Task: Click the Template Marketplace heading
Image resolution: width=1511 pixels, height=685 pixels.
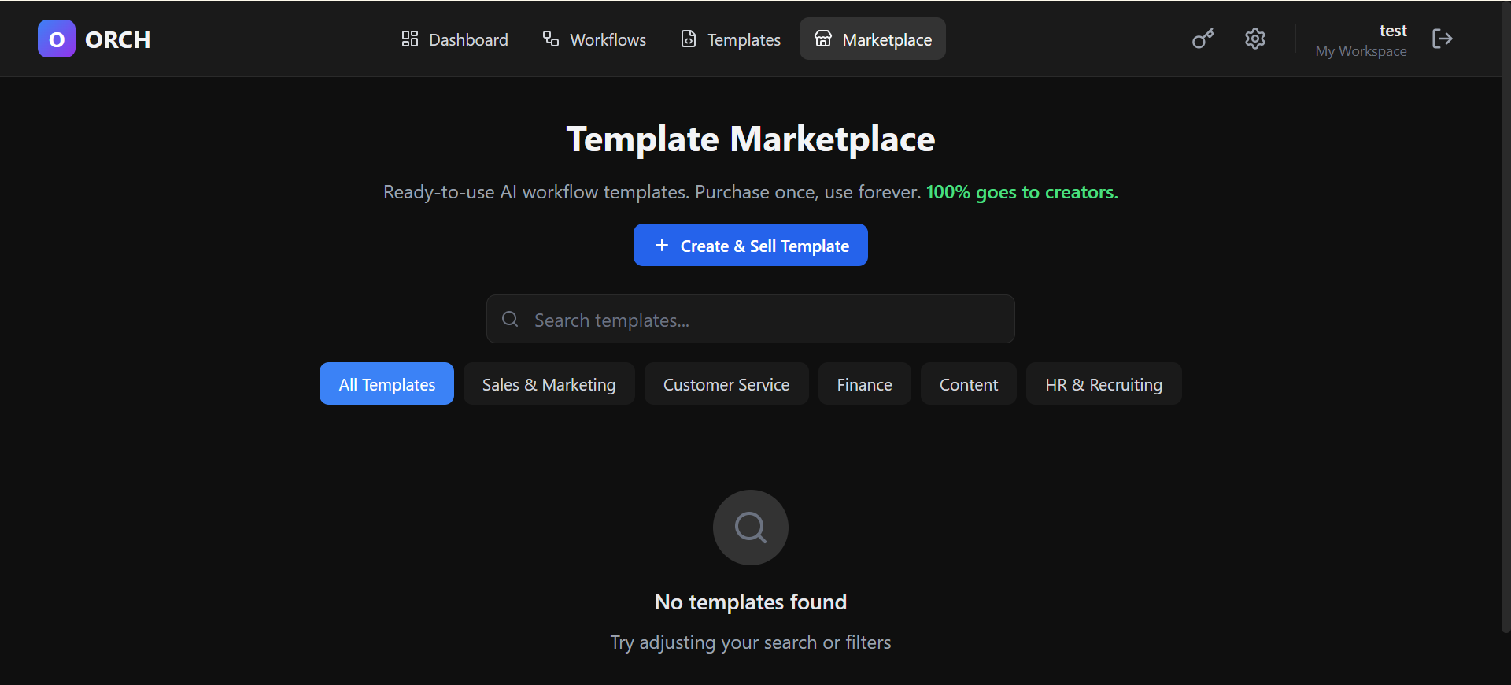Action: click(751, 139)
